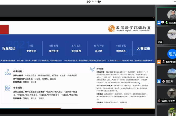Click 超级管理员's orange host badge icon

tap(159, 61)
